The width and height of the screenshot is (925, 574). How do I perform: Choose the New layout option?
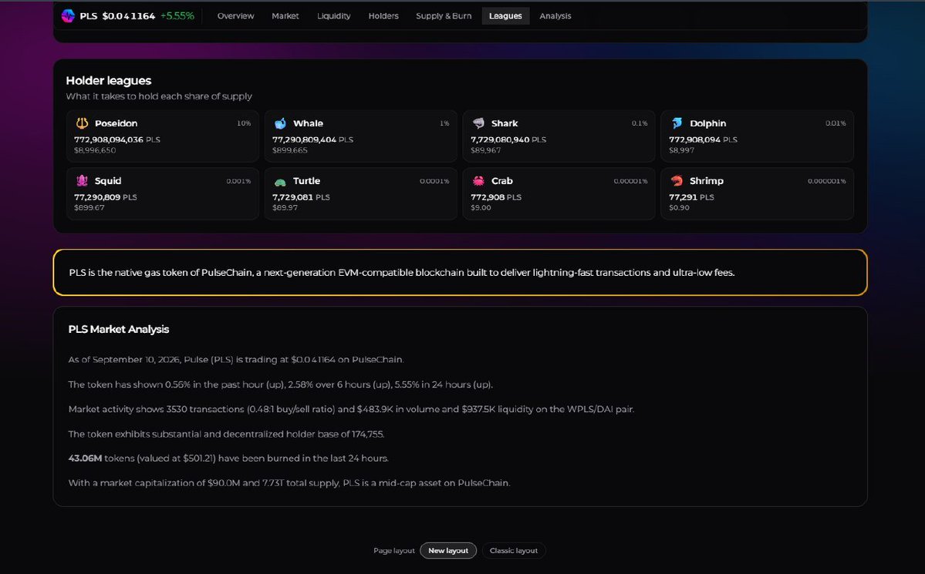click(448, 550)
